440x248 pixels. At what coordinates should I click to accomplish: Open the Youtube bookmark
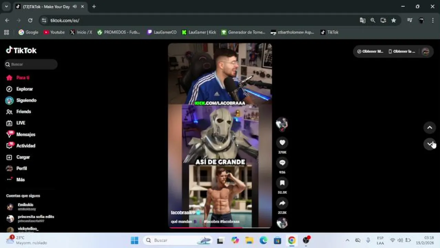pyautogui.click(x=54, y=32)
